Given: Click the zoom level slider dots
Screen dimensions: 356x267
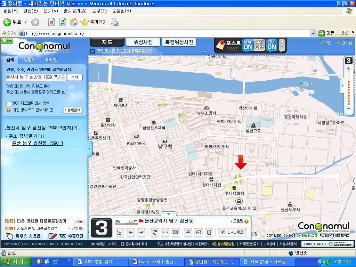Looking at the screenshot, I should click(349, 89).
